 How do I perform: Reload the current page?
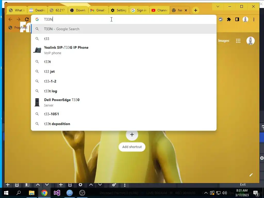point(27,19)
